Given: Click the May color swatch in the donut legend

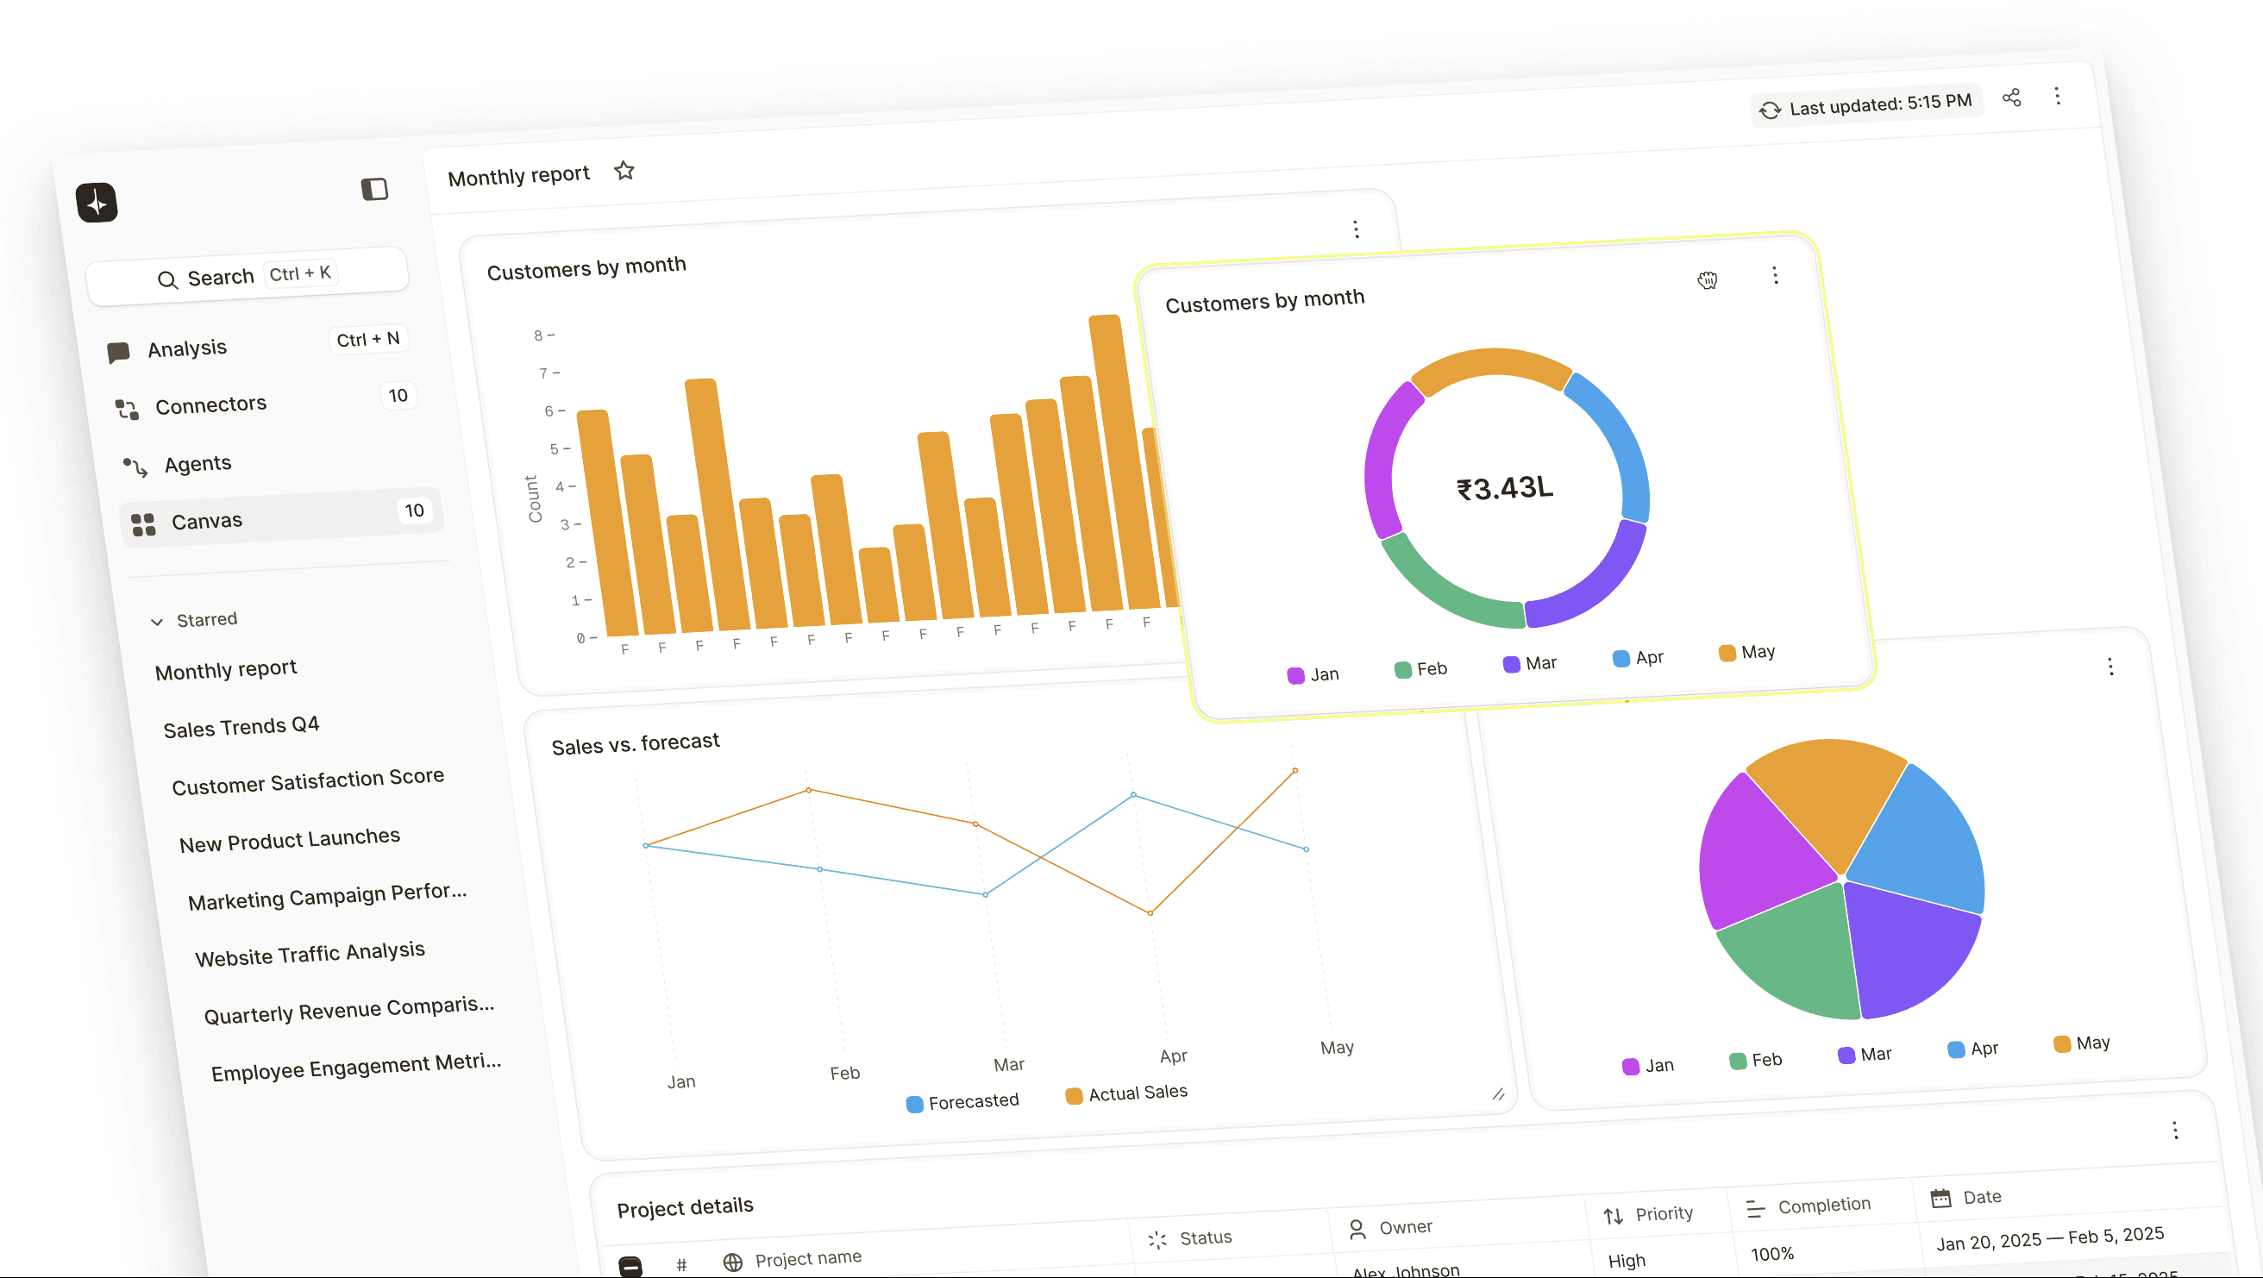Looking at the screenshot, I should pos(1727,653).
